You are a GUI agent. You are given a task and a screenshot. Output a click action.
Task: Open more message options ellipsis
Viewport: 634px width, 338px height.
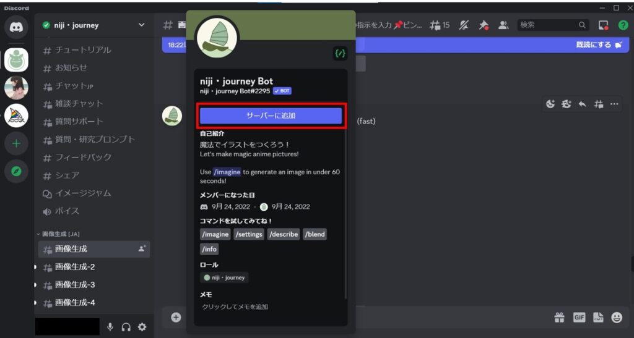[614, 104]
